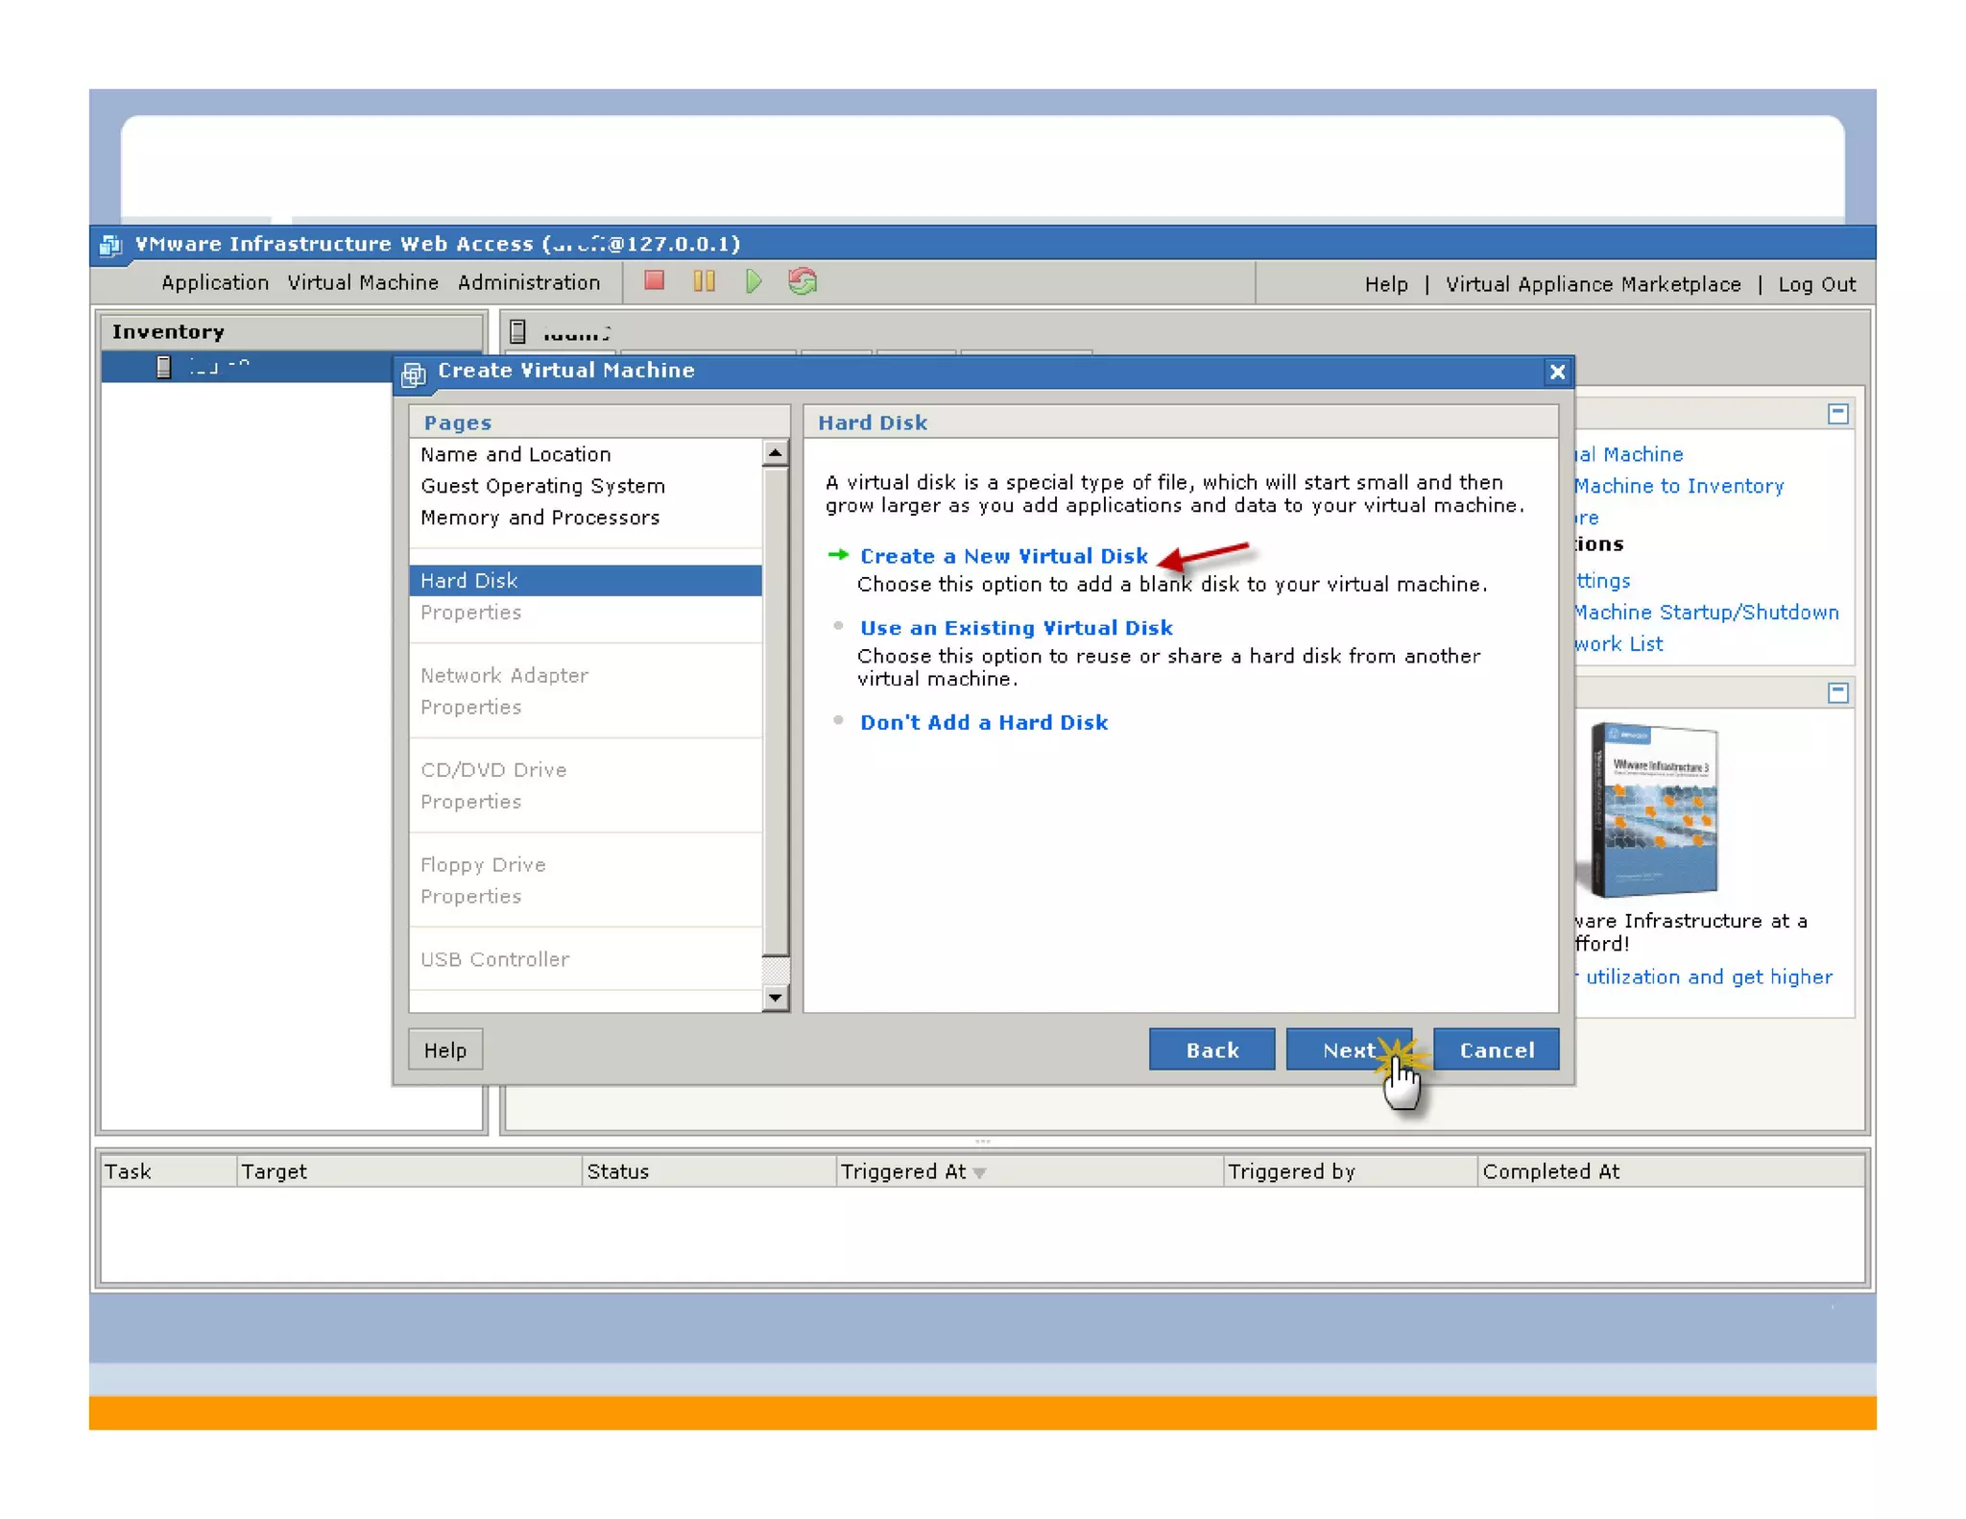The image size is (1966, 1519).
Task: Click the Back button in wizard
Action: 1211,1050
